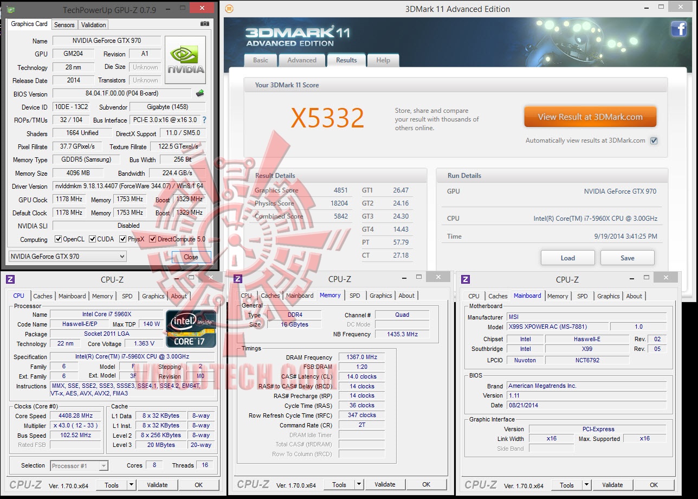
Task: Open the SPD tab in the CPU-Z processor window
Action: click(x=127, y=296)
